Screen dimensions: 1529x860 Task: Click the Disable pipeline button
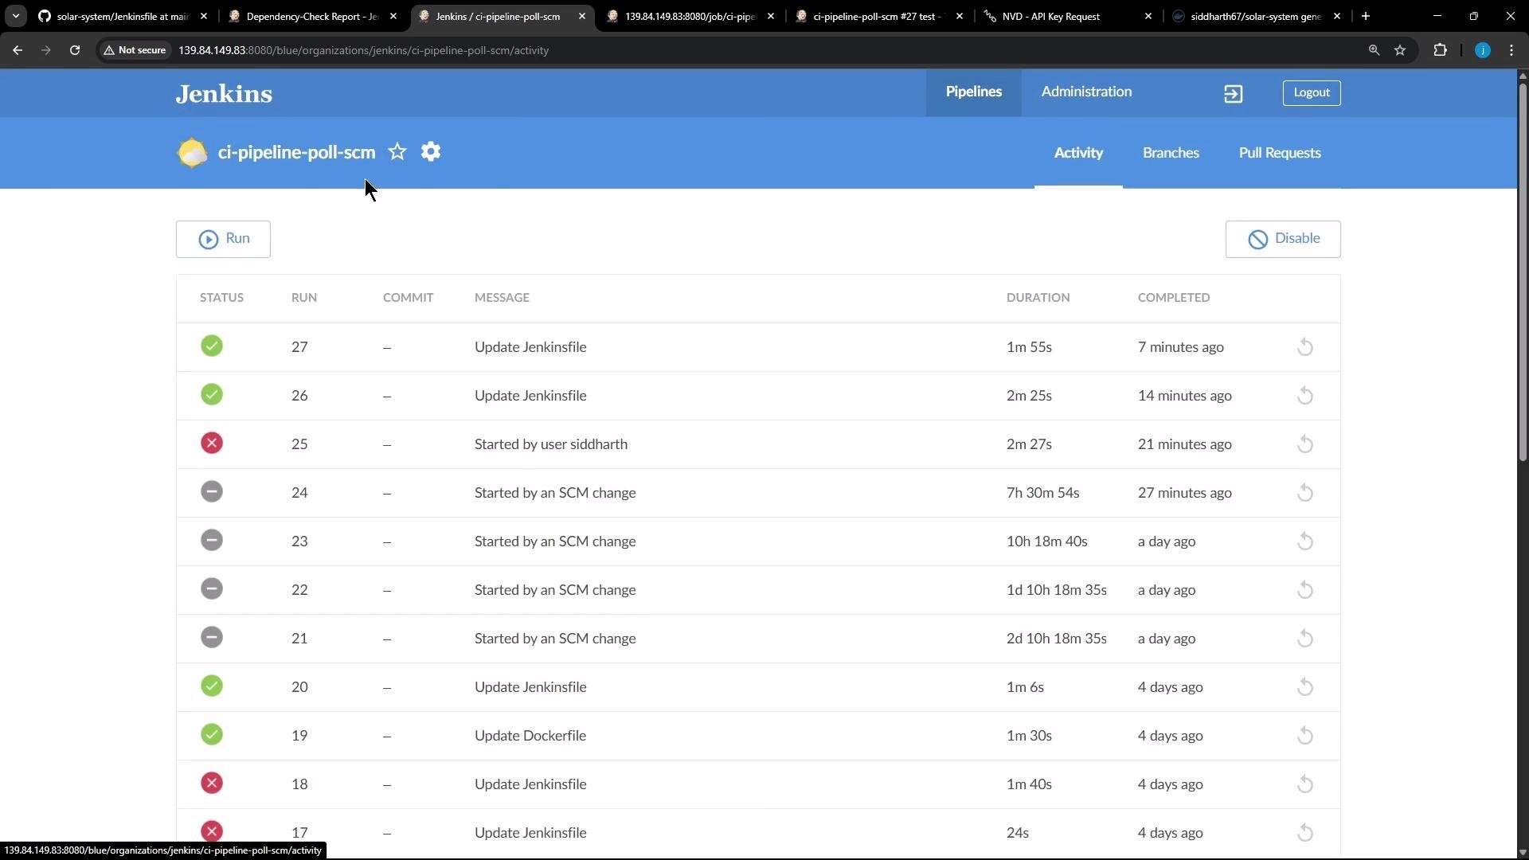point(1283,239)
